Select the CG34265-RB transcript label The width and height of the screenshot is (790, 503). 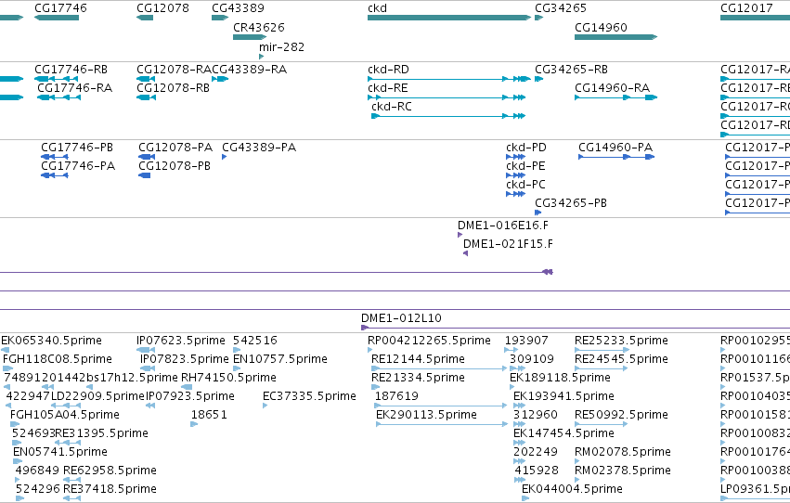click(x=571, y=70)
